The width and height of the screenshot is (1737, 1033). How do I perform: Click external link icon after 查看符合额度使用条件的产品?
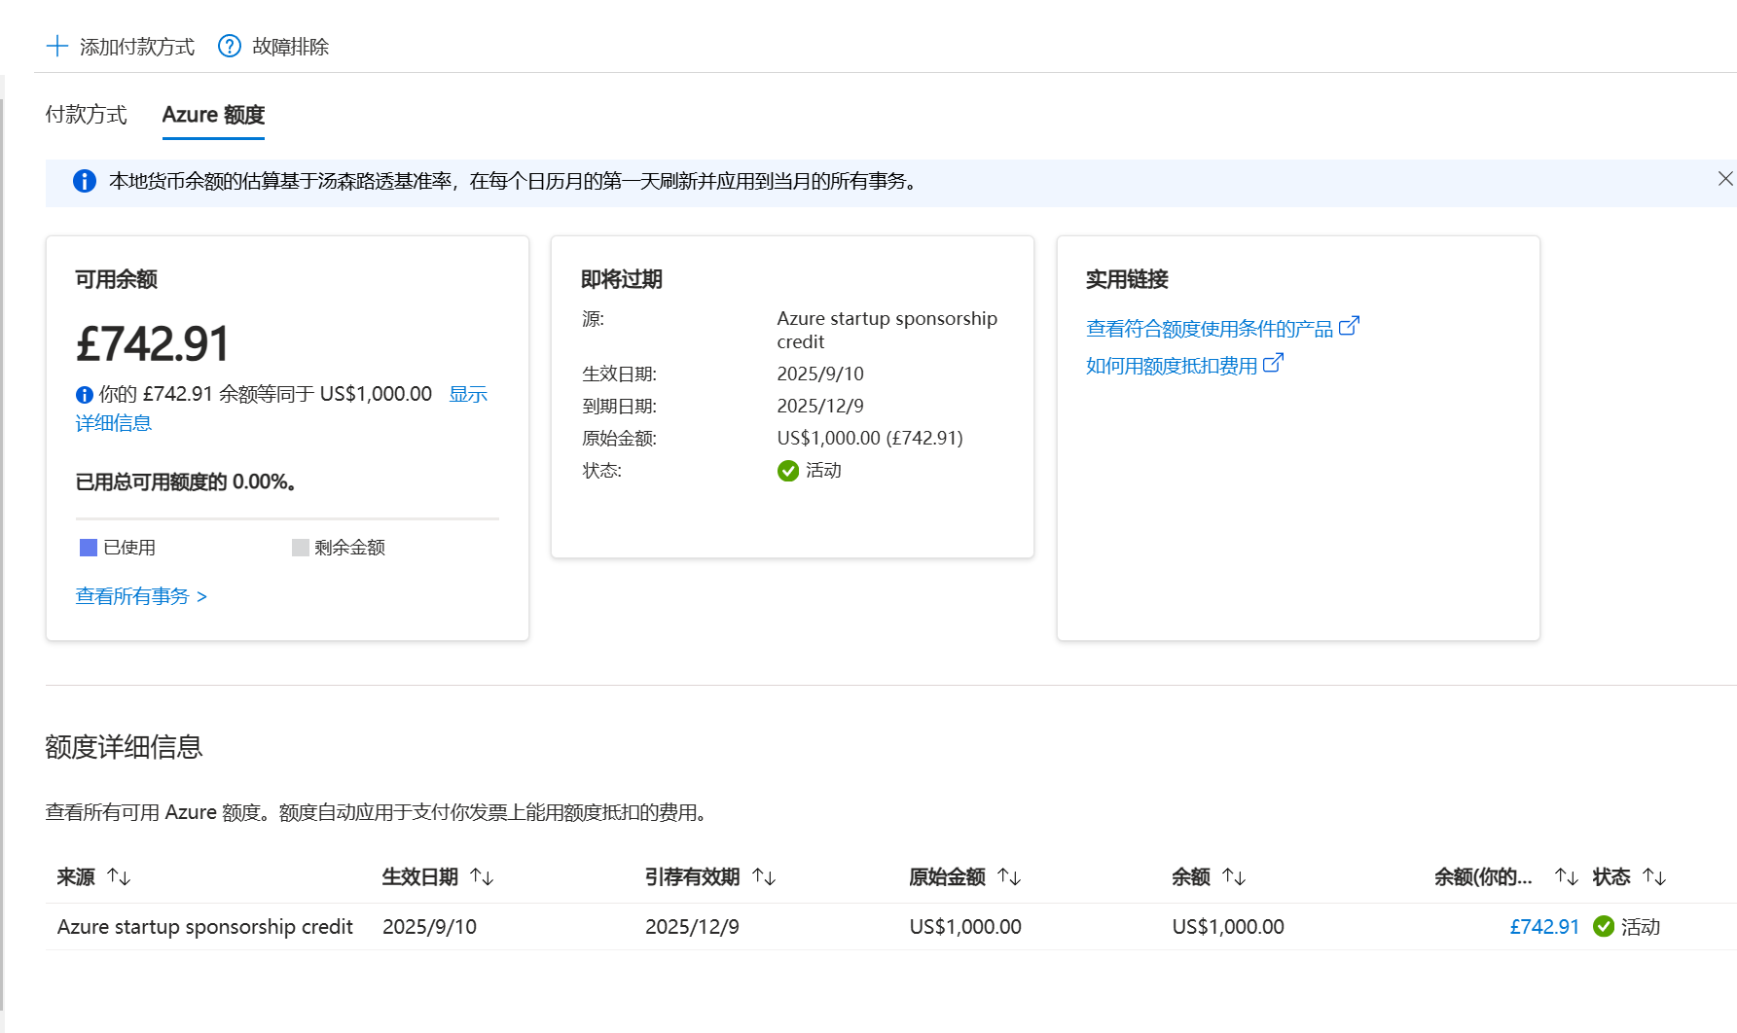[x=1349, y=327]
